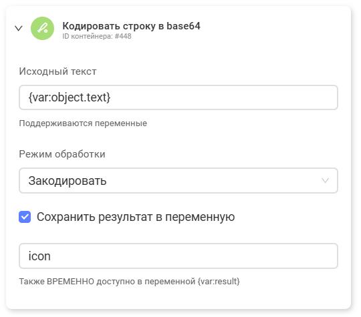Click the Режим обработки label

pos(62,154)
